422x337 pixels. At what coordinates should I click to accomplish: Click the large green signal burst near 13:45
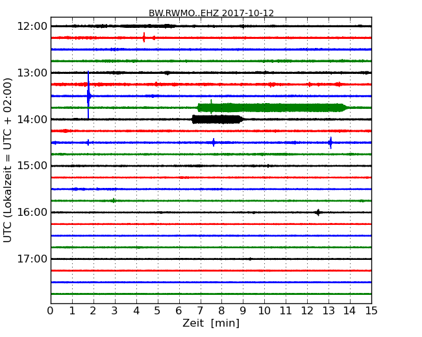point(273,108)
